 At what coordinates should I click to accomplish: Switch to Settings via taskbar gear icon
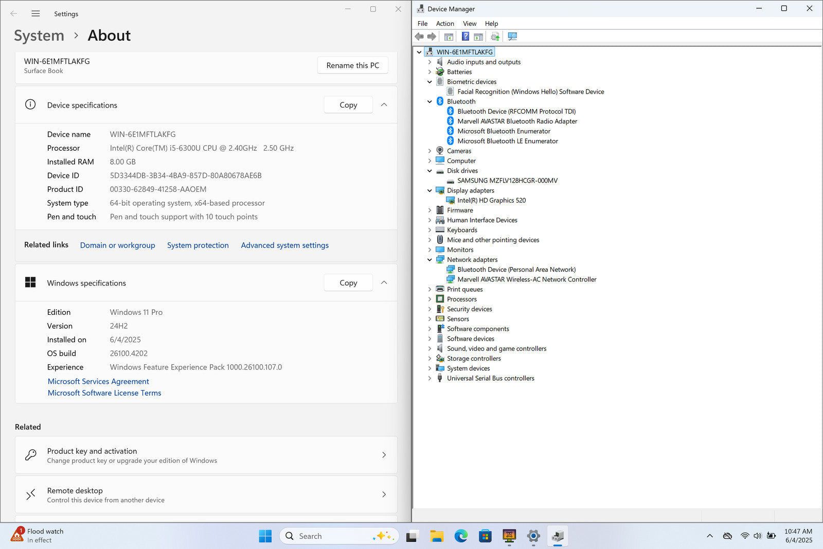(x=533, y=536)
